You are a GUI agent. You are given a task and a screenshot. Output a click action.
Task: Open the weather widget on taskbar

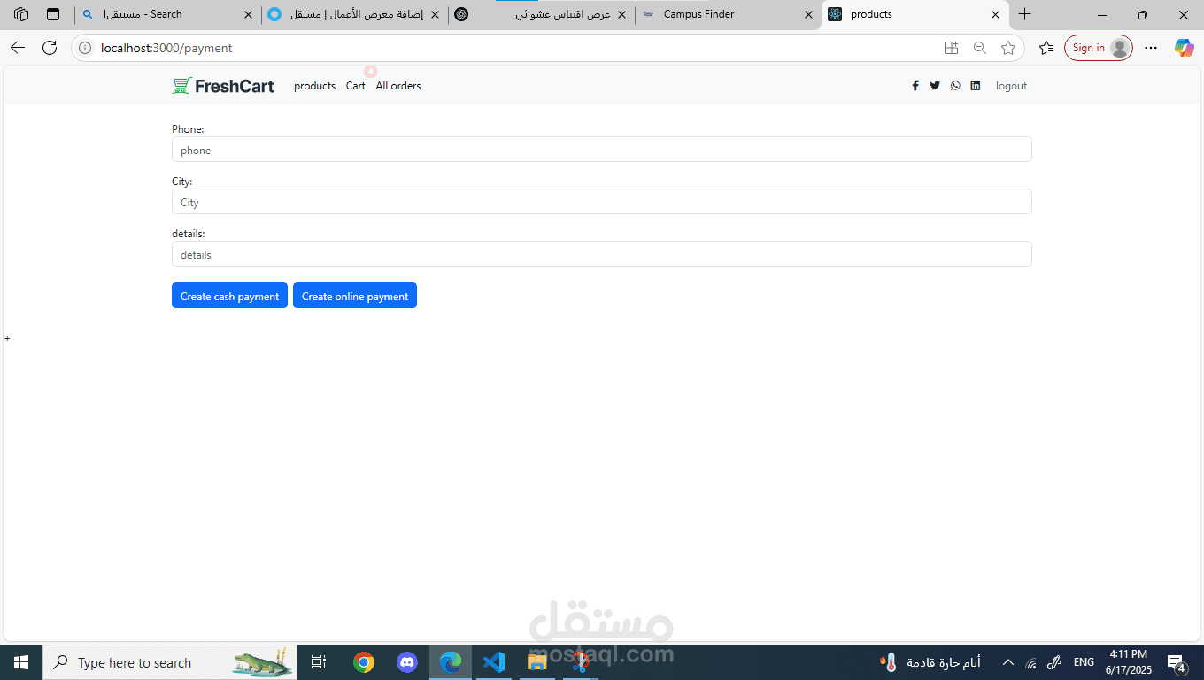930,662
